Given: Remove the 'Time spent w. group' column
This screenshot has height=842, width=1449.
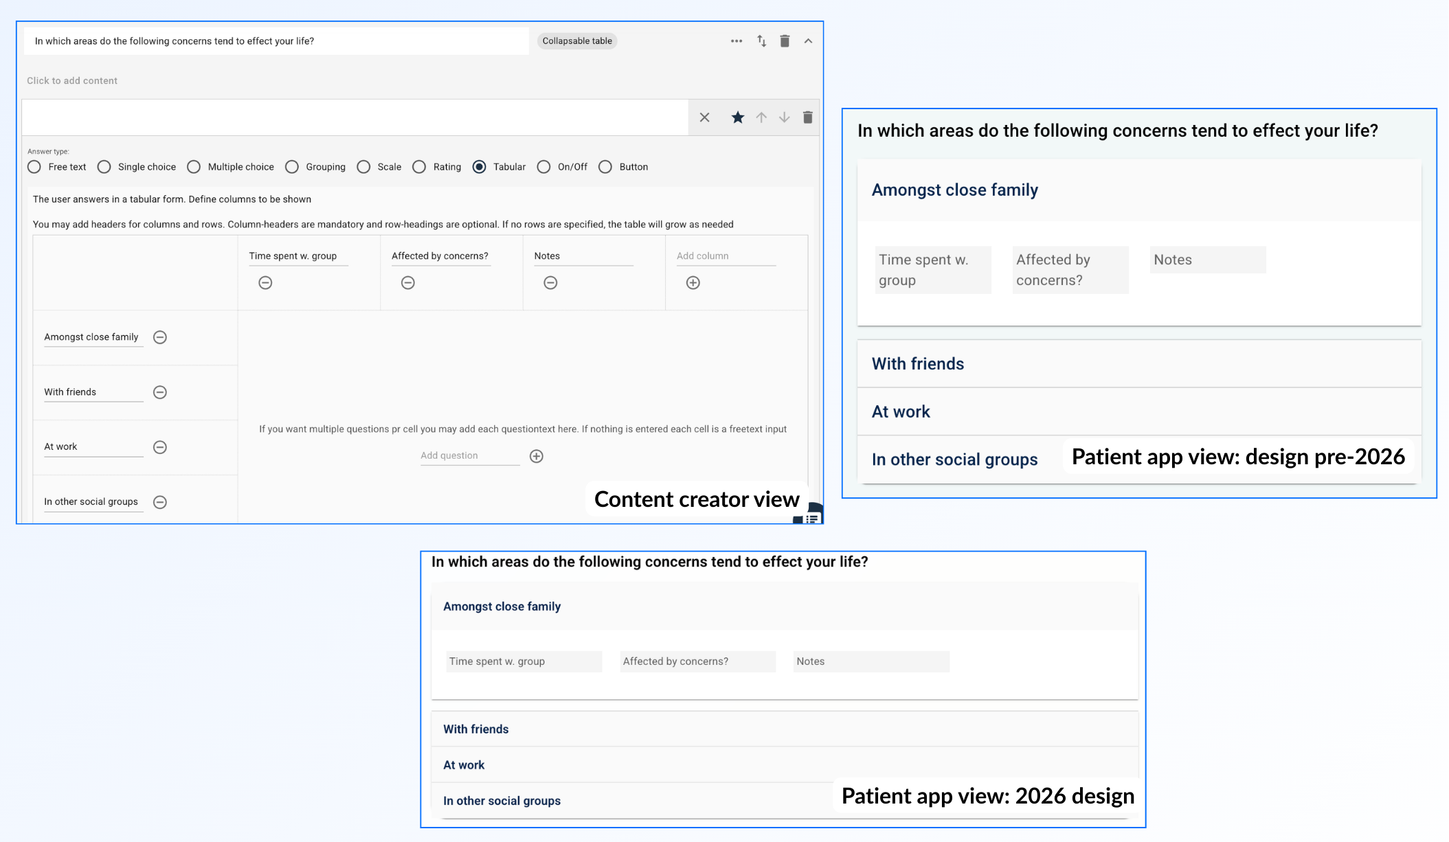Looking at the screenshot, I should click(x=265, y=283).
